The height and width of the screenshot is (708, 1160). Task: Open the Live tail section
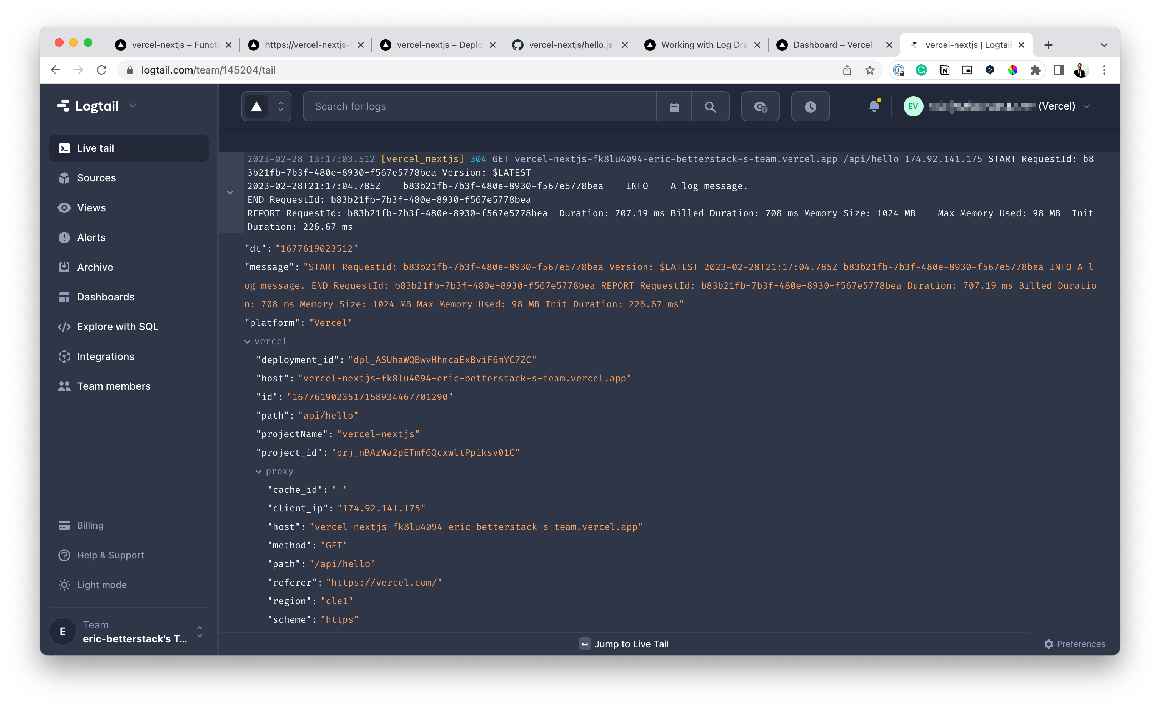(128, 148)
